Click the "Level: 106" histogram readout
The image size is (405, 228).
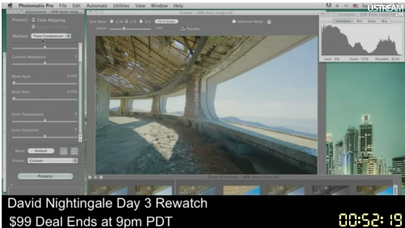pyautogui.click(x=332, y=59)
